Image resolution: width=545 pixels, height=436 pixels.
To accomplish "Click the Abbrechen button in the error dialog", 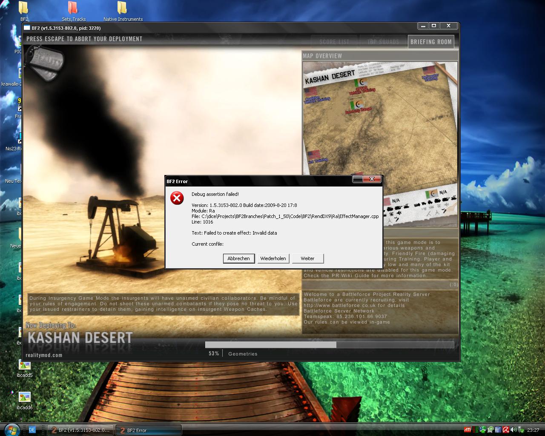I will (238, 258).
